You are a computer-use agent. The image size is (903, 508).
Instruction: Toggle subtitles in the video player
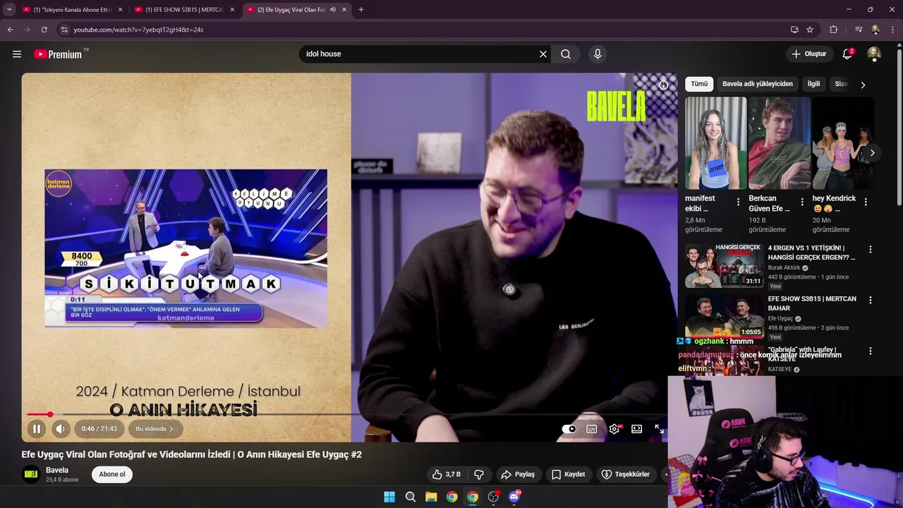point(592,429)
